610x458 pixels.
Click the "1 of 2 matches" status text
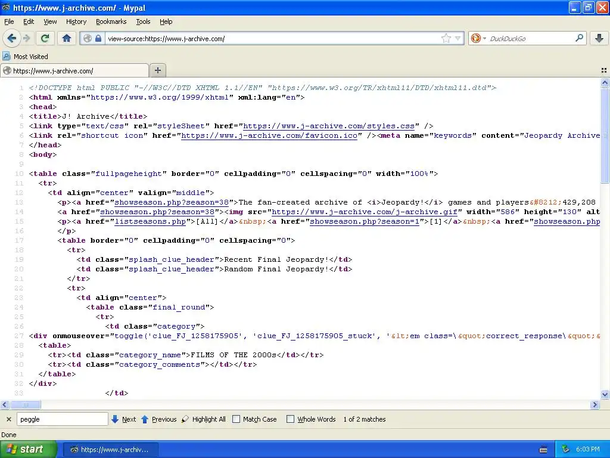365,419
